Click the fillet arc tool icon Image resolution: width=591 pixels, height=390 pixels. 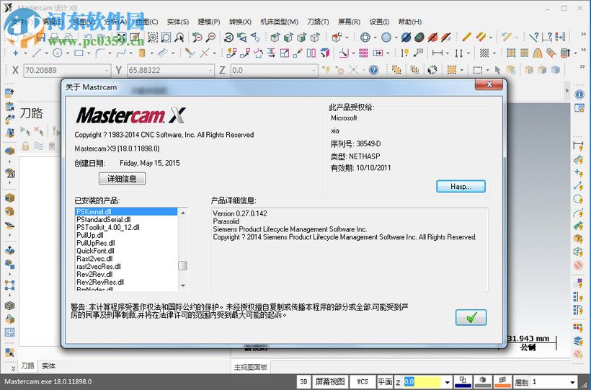[x=99, y=53]
